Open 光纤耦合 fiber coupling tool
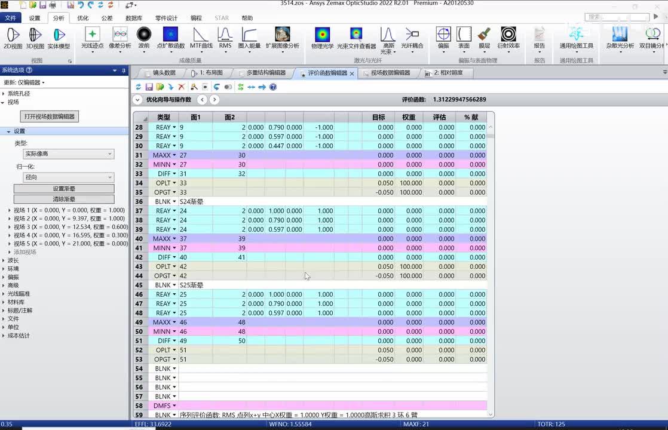This screenshot has height=430, width=668. click(x=412, y=38)
